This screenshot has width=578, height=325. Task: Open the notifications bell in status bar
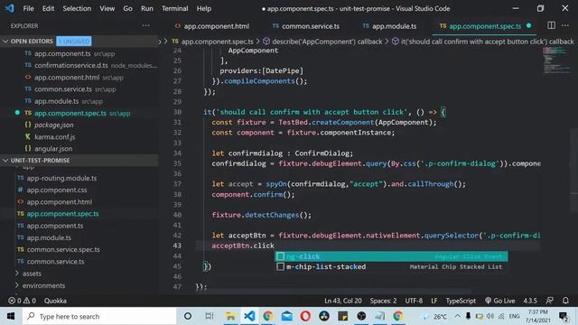tap(565, 301)
